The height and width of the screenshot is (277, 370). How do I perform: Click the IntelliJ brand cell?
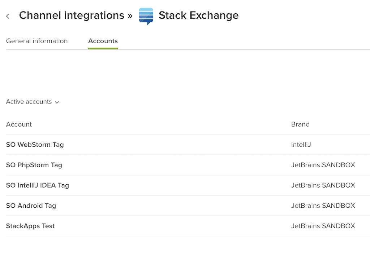(x=301, y=145)
